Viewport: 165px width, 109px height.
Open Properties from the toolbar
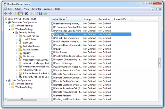pos(30,14)
